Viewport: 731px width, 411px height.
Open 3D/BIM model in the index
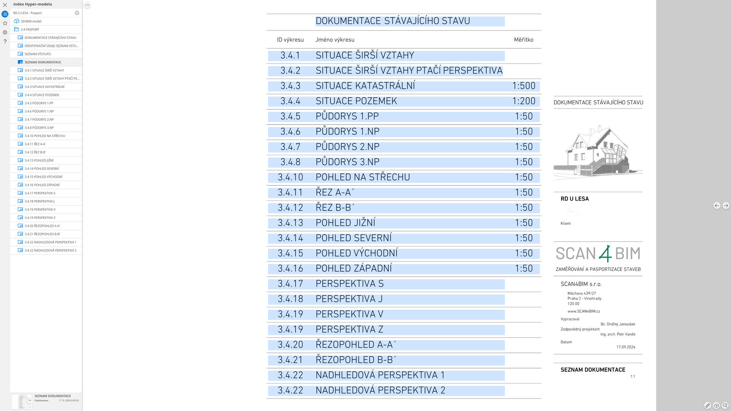pos(31,21)
